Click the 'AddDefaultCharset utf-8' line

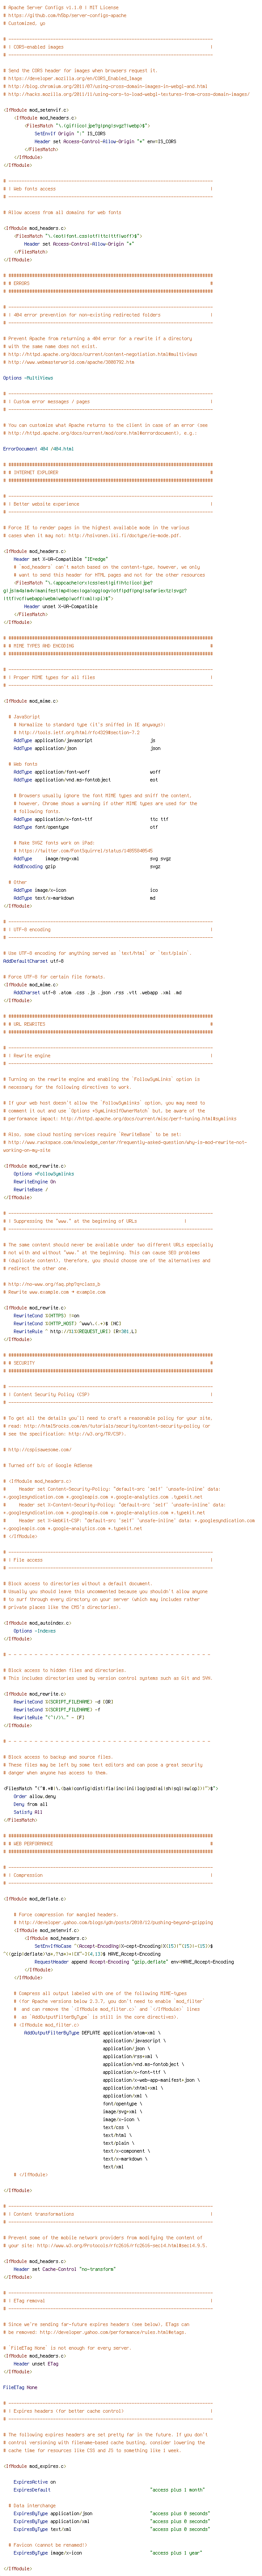tap(34, 961)
